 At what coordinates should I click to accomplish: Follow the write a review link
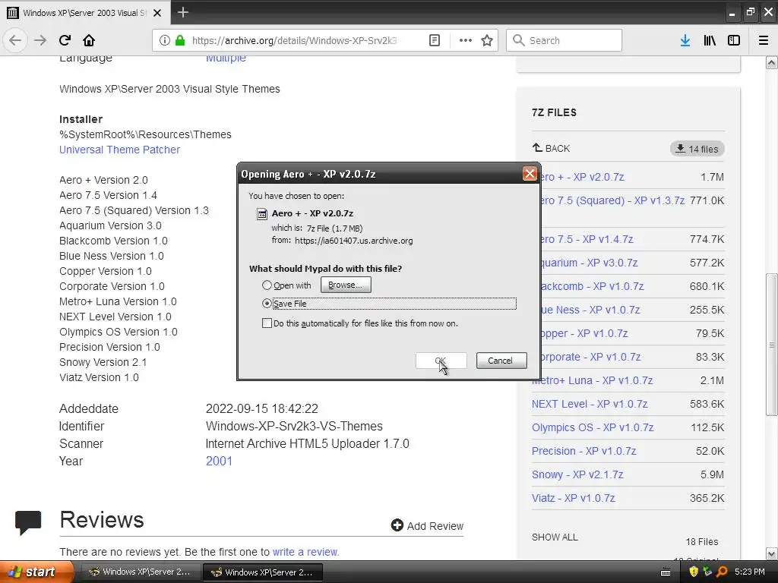point(305,552)
